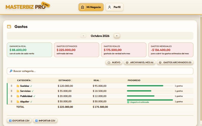Click the check mark next to Publicidad
This screenshot has height=126, width=202.
click(x=34, y=96)
